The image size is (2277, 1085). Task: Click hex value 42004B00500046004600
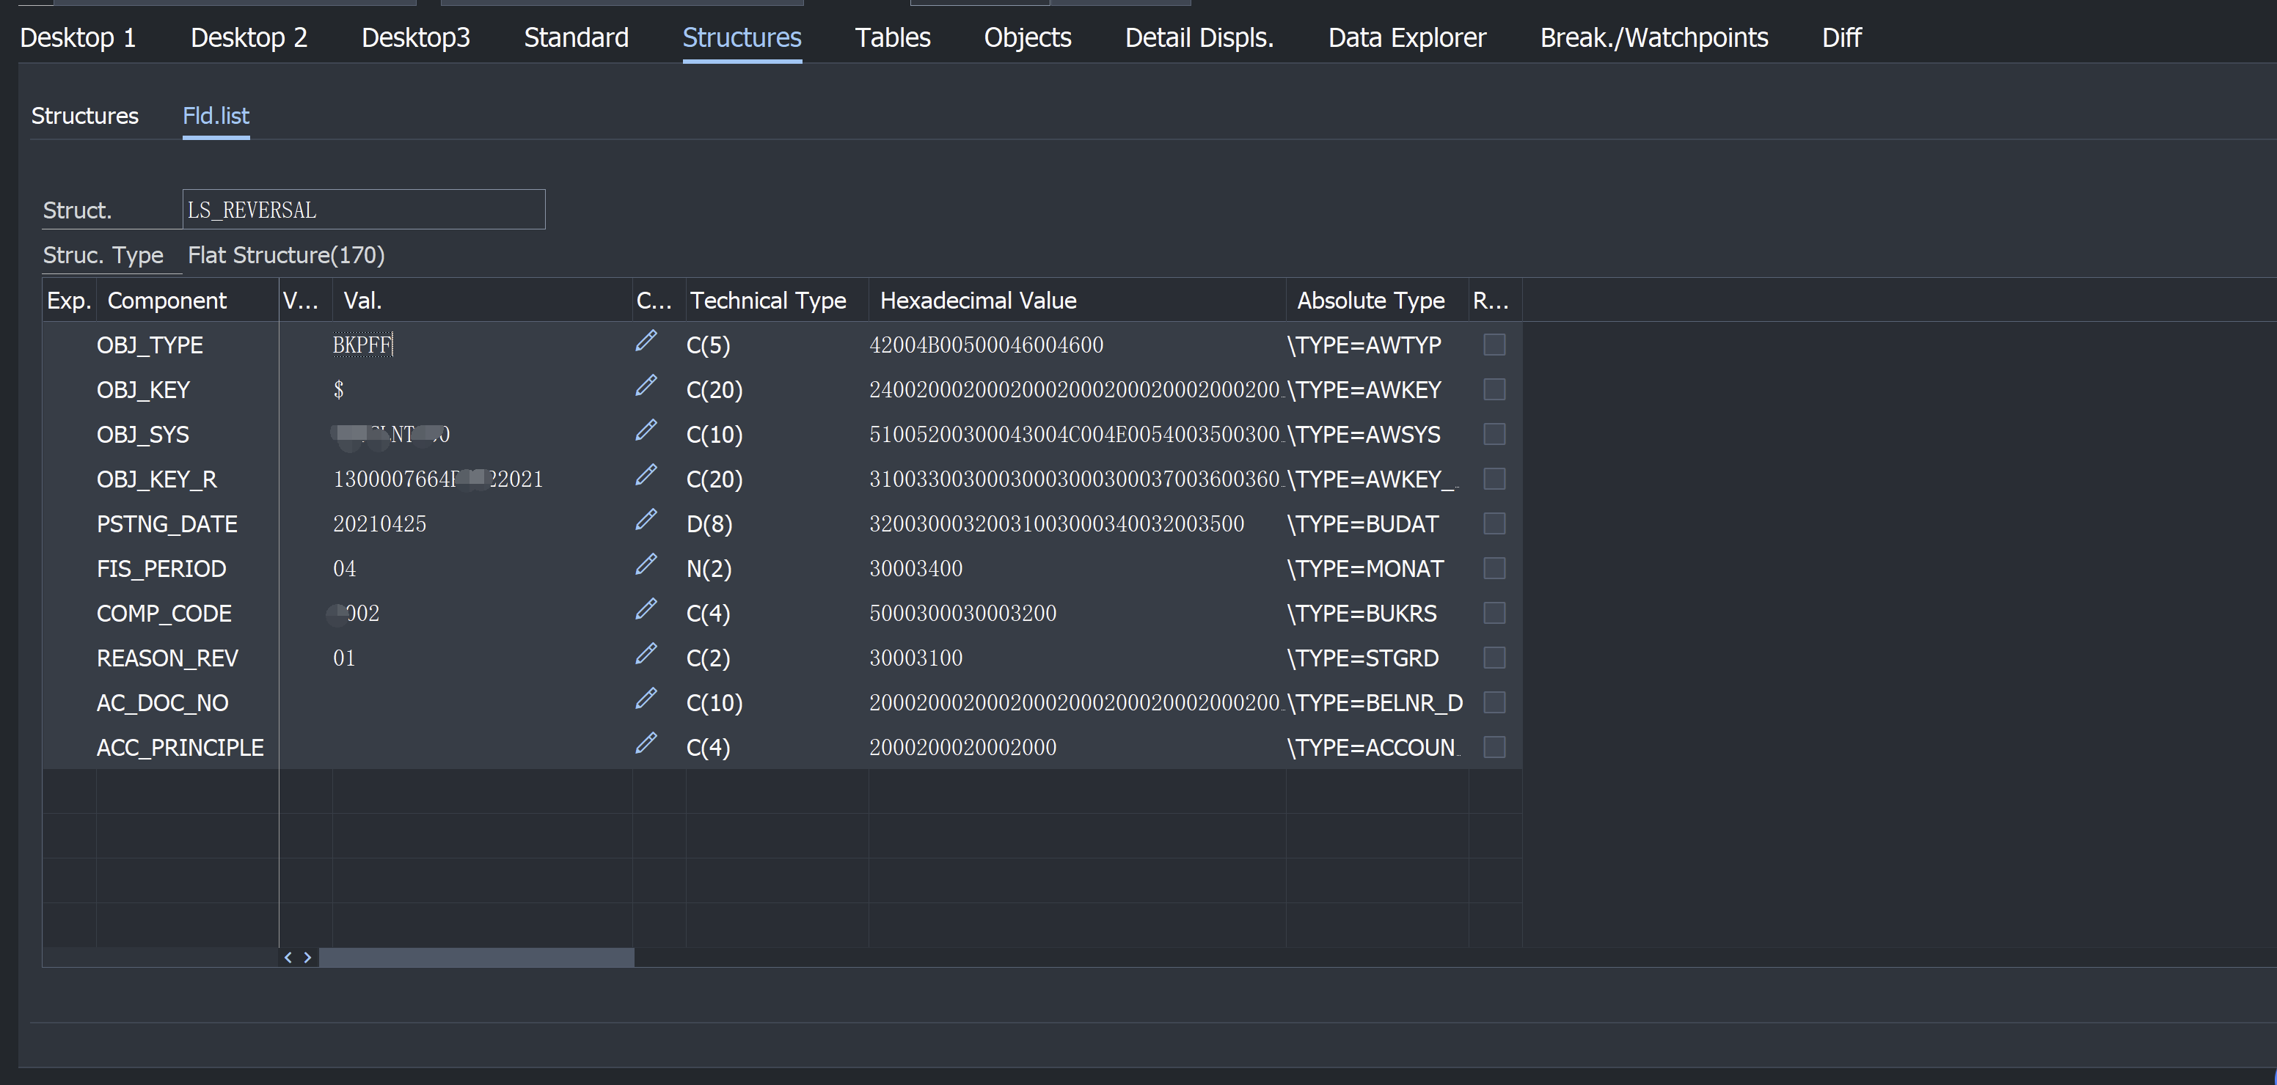[x=987, y=345]
